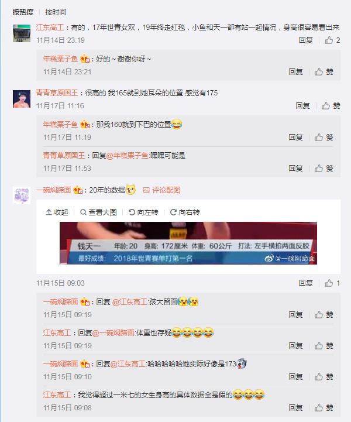
Task: Sort comments by 按热度
Action: (x=23, y=12)
